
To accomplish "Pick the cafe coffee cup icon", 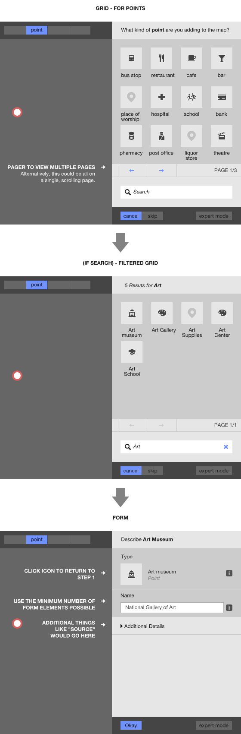I will pos(192,58).
